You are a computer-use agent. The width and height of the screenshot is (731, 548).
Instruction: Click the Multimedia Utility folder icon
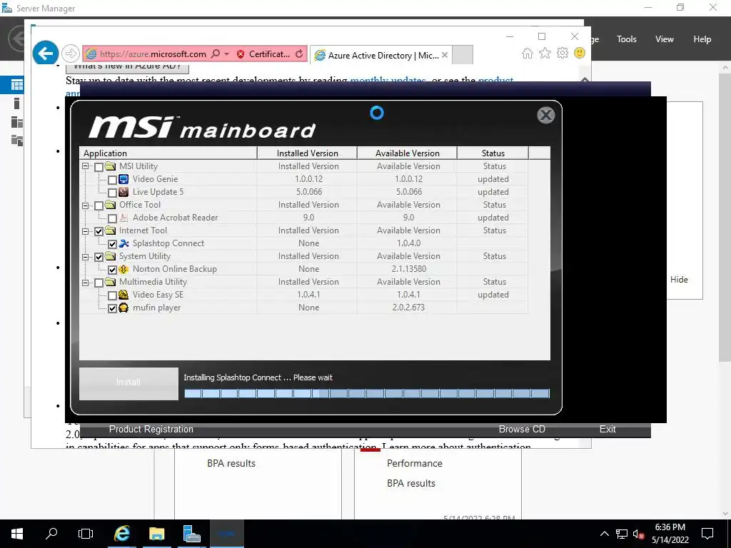pos(111,281)
